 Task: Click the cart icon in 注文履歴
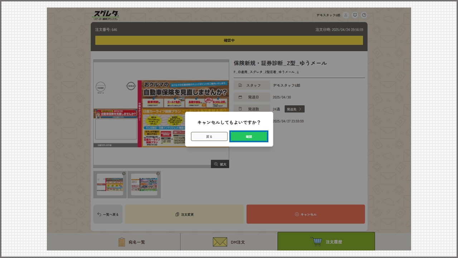[316, 242]
